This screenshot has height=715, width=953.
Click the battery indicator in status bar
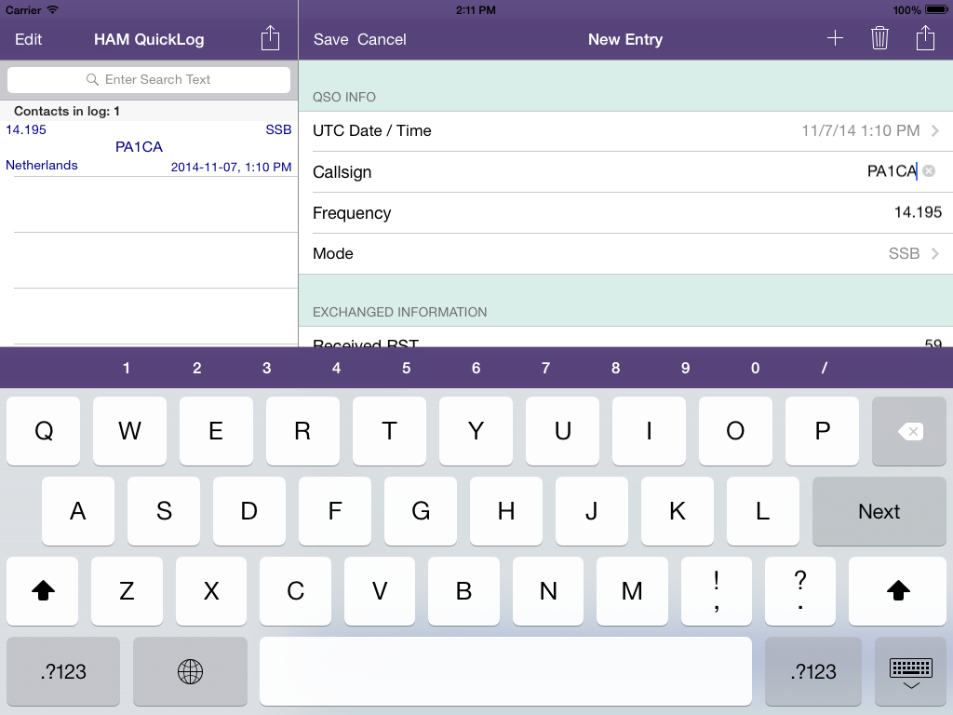click(936, 9)
